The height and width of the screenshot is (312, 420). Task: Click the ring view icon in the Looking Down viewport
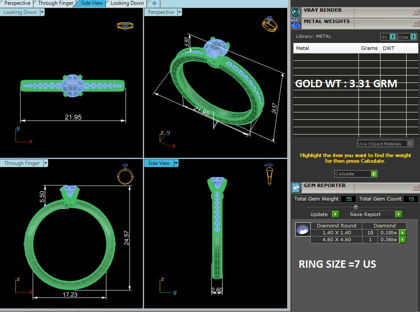125,26
